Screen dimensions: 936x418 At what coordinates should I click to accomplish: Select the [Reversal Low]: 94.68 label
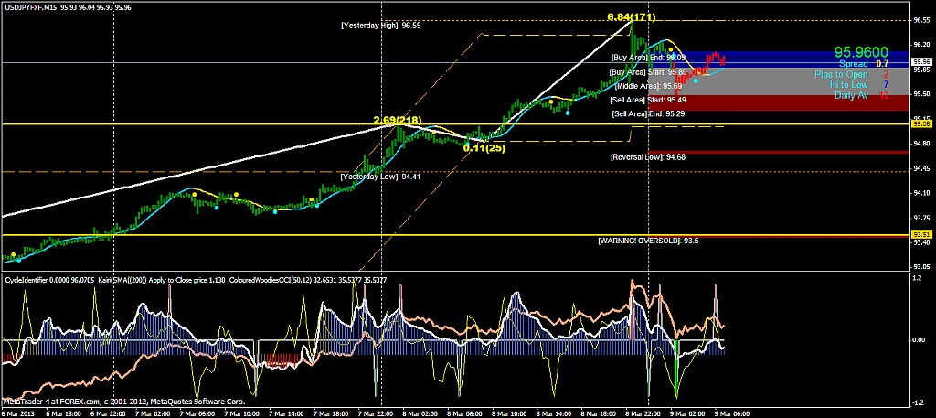tap(648, 157)
